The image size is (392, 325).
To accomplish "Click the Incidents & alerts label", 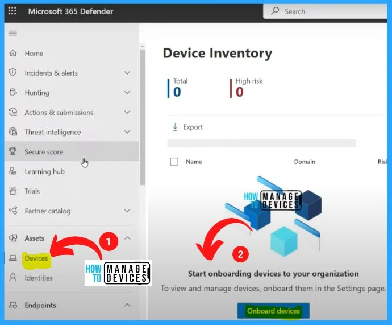I will [51, 73].
